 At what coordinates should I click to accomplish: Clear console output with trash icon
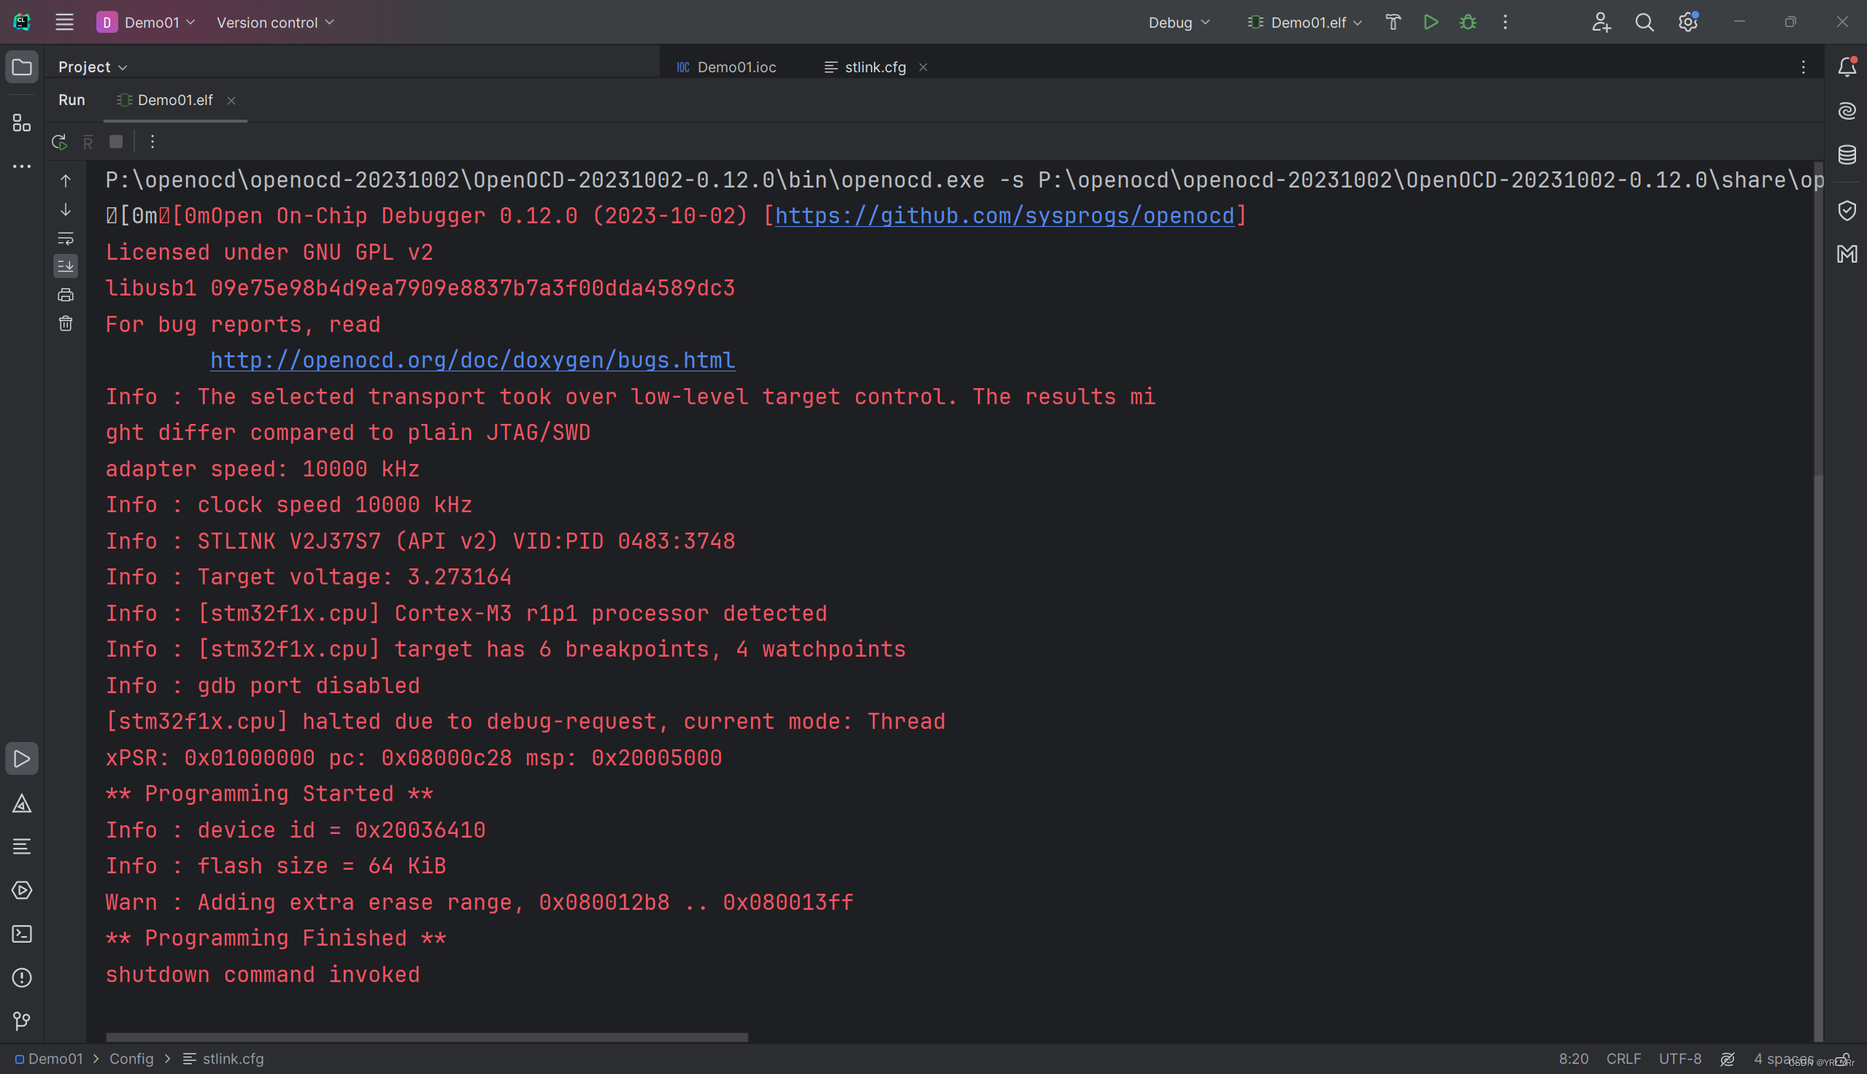[66, 324]
